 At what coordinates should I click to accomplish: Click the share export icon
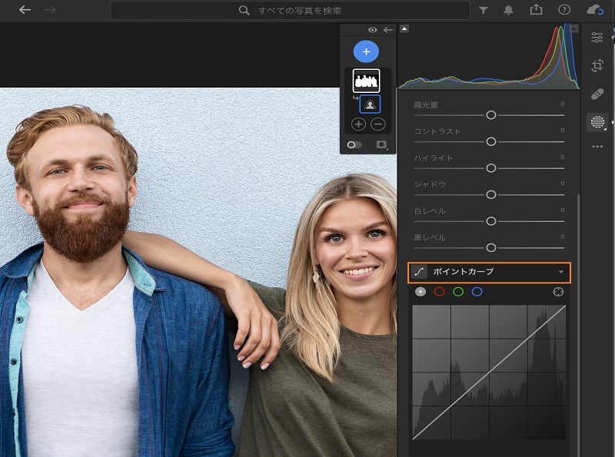pyautogui.click(x=536, y=10)
